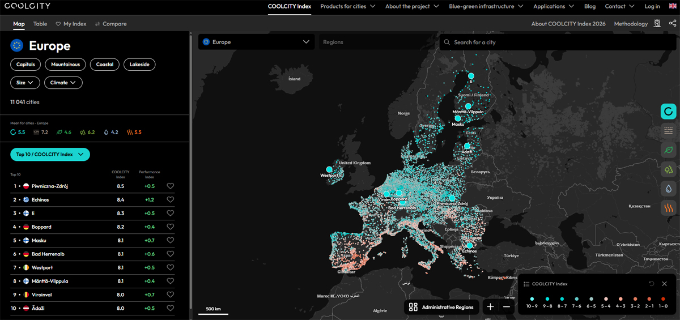Open the Climate filter dropdown
This screenshot has height=320, width=680.
click(63, 83)
